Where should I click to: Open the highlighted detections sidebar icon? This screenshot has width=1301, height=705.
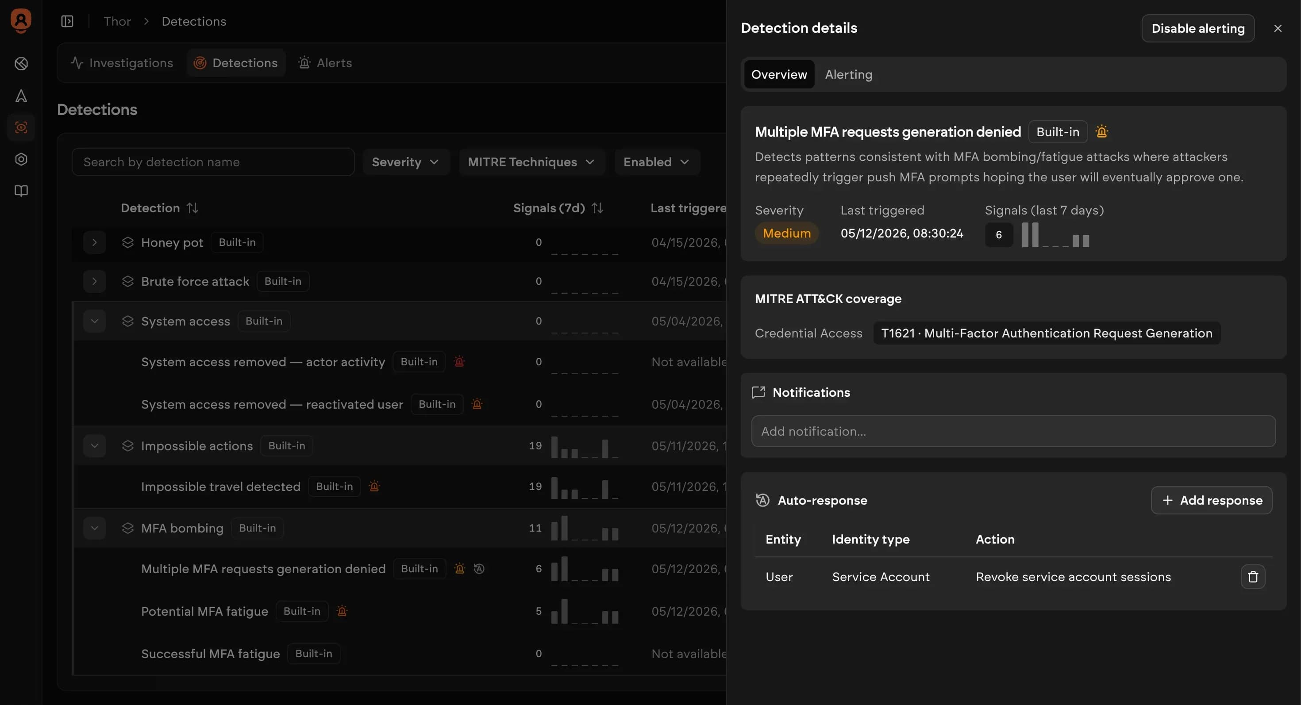(x=21, y=127)
